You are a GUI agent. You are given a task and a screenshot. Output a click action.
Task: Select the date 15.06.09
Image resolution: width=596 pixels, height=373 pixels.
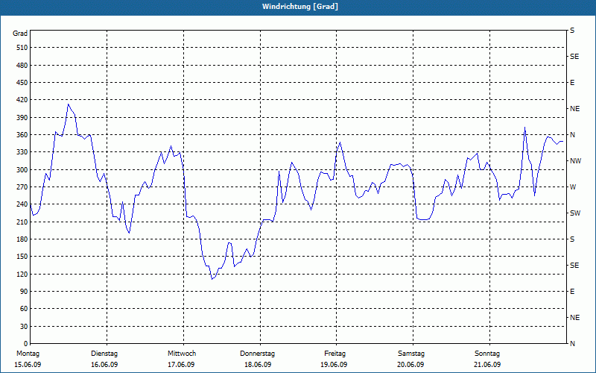[28, 365]
